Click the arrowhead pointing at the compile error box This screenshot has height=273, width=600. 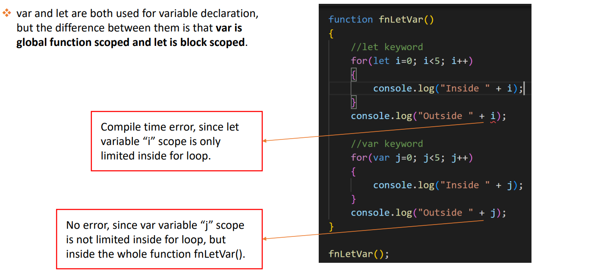(266, 141)
